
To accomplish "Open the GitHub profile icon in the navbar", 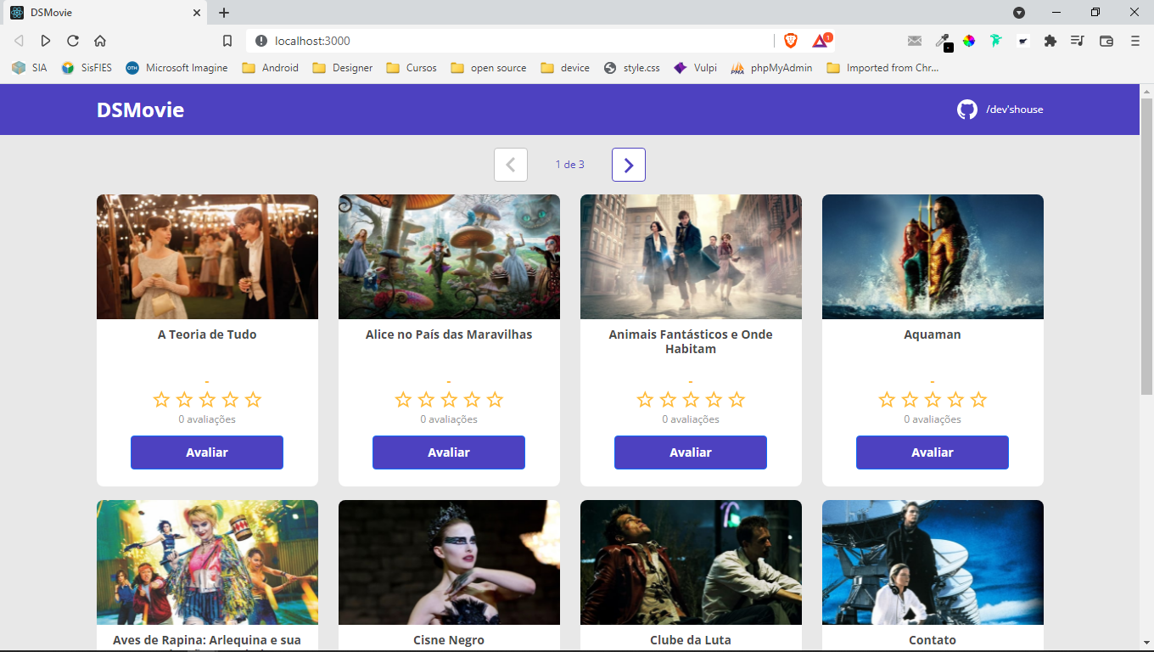I will coord(968,109).
